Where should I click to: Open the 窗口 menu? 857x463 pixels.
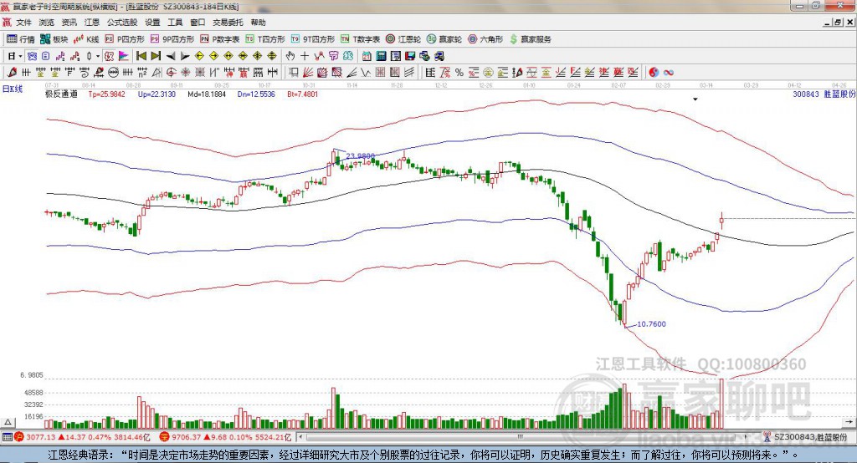coord(198,23)
